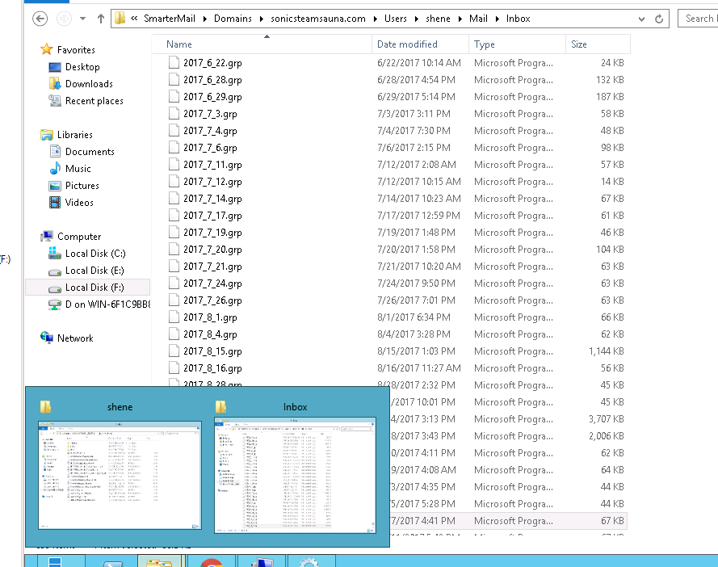The height and width of the screenshot is (567, 718).
Task: Open recent locations dropdown beside Forward
Action: [83, 19]
